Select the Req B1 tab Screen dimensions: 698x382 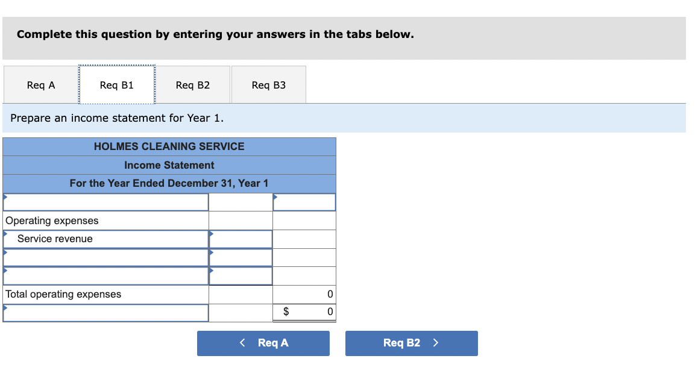pyautogui.click(x=116, y=84)
